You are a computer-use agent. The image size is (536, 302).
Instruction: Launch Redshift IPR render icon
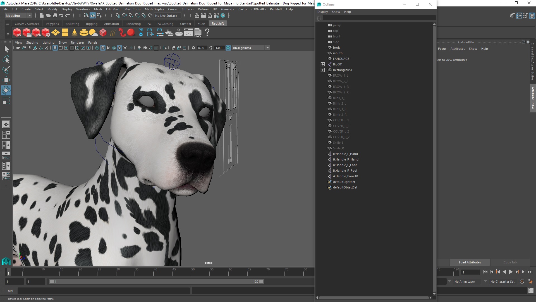36,33
